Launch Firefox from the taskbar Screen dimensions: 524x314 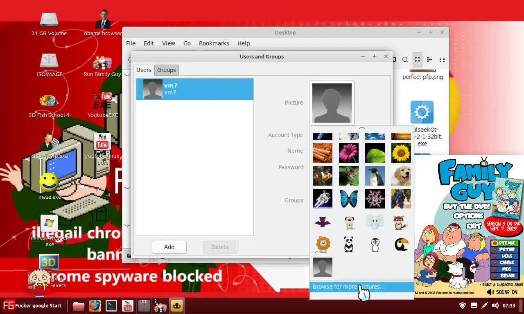(x=95, y=305)
